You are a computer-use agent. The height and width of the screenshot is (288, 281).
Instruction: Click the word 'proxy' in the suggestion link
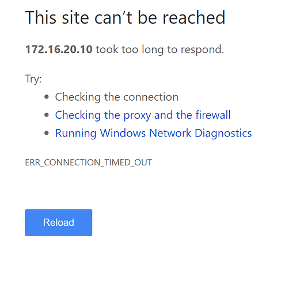[137, 116]
